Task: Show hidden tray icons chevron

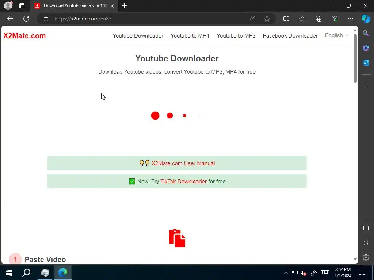Action: point(286,273)
